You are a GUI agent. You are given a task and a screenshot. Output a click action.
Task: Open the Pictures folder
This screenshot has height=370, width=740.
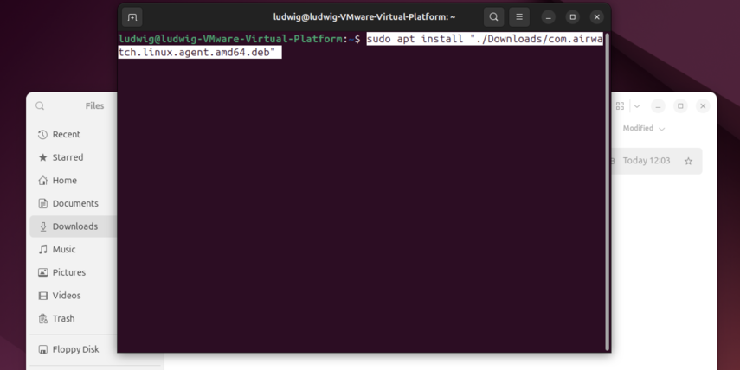click(68, 272)
